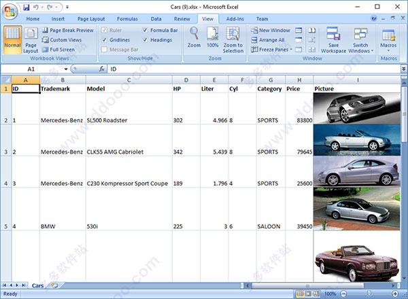Zoom in with plus button

[x=395, y=294]
